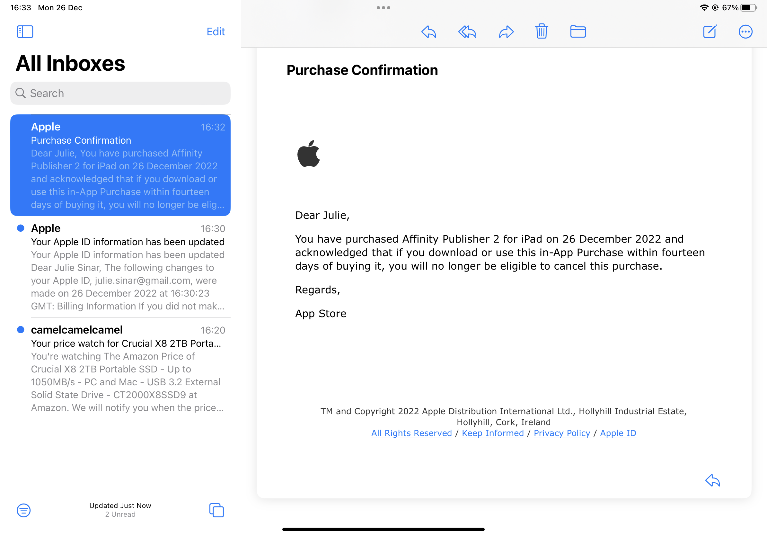Click the Updated Just Now status text
The height and width of the screenshot is (536, 767).
pos(120,505)
